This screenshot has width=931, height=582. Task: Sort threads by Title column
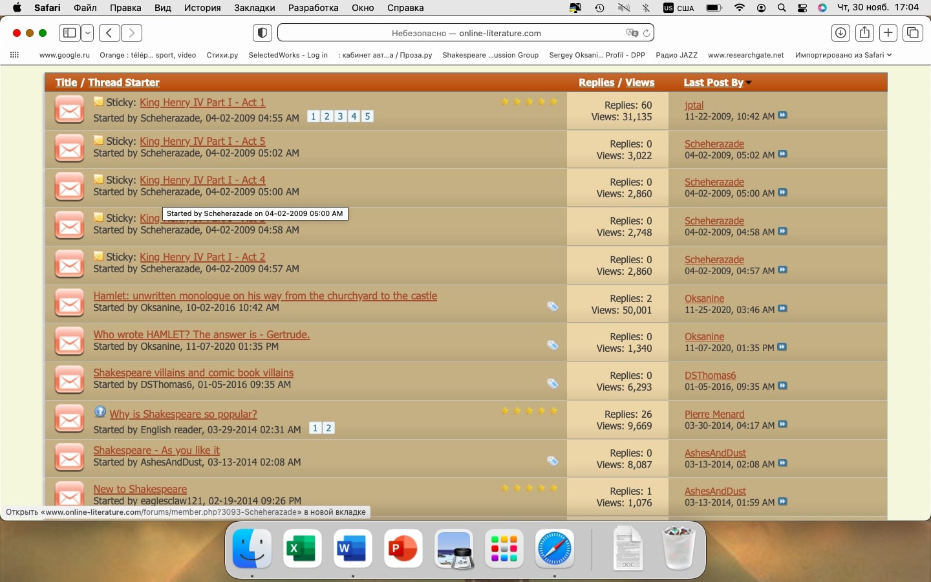66,82
